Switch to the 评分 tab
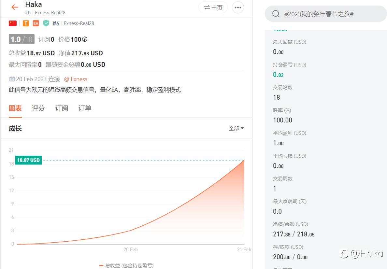Screen dimensions: 387x269 pos(38,108)
